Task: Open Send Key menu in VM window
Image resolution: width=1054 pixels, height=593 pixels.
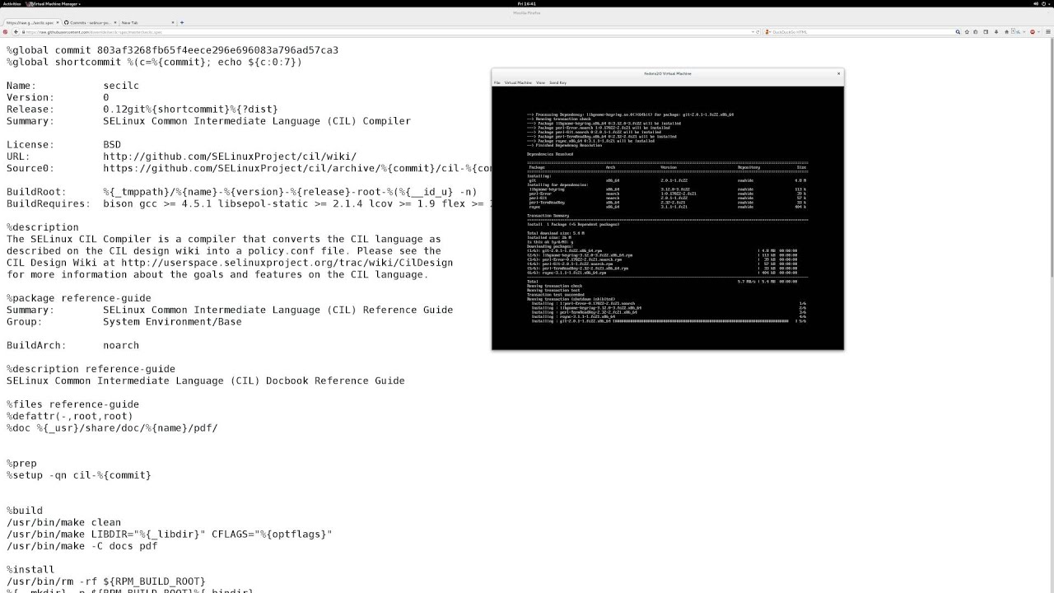Action: pos(557,82)
